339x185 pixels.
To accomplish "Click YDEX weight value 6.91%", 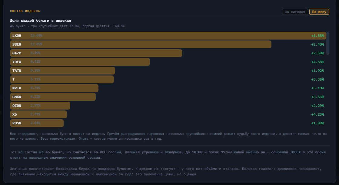I will click(x=35, y=62).
